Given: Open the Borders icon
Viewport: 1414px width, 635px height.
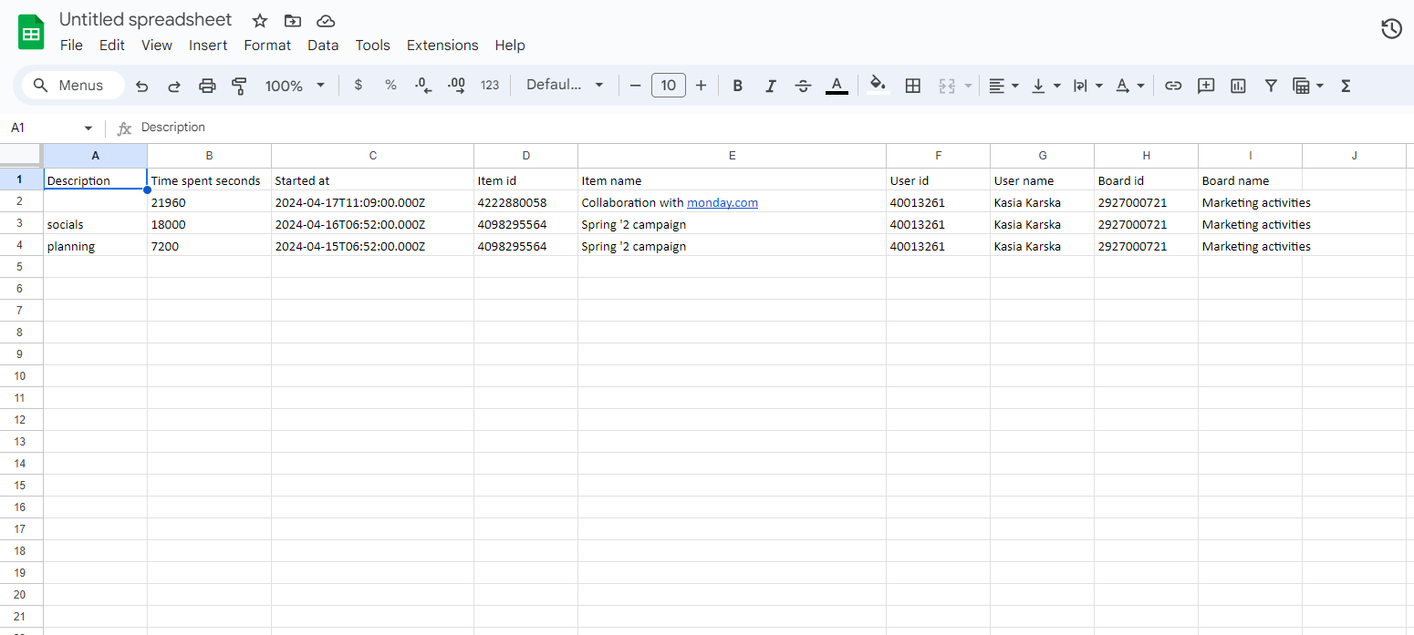Looking at the screenshot, I should tap(913, 85).
